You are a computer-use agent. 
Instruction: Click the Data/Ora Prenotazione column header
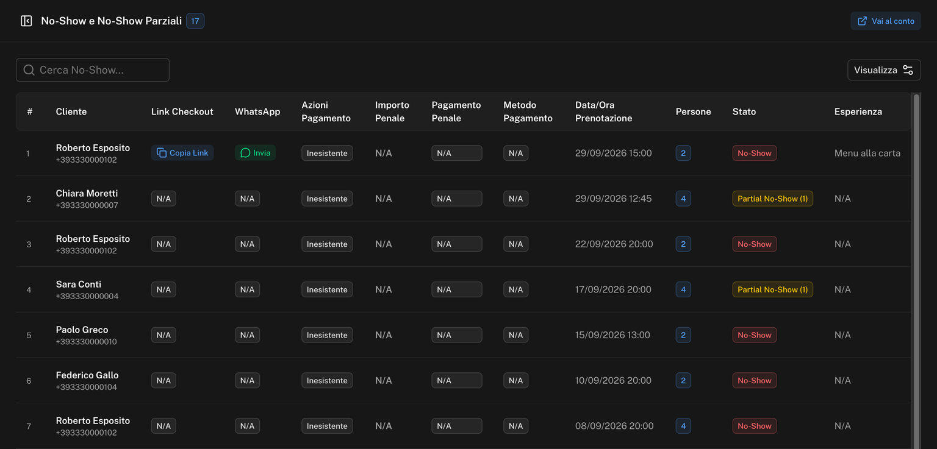tap(603, 111)
